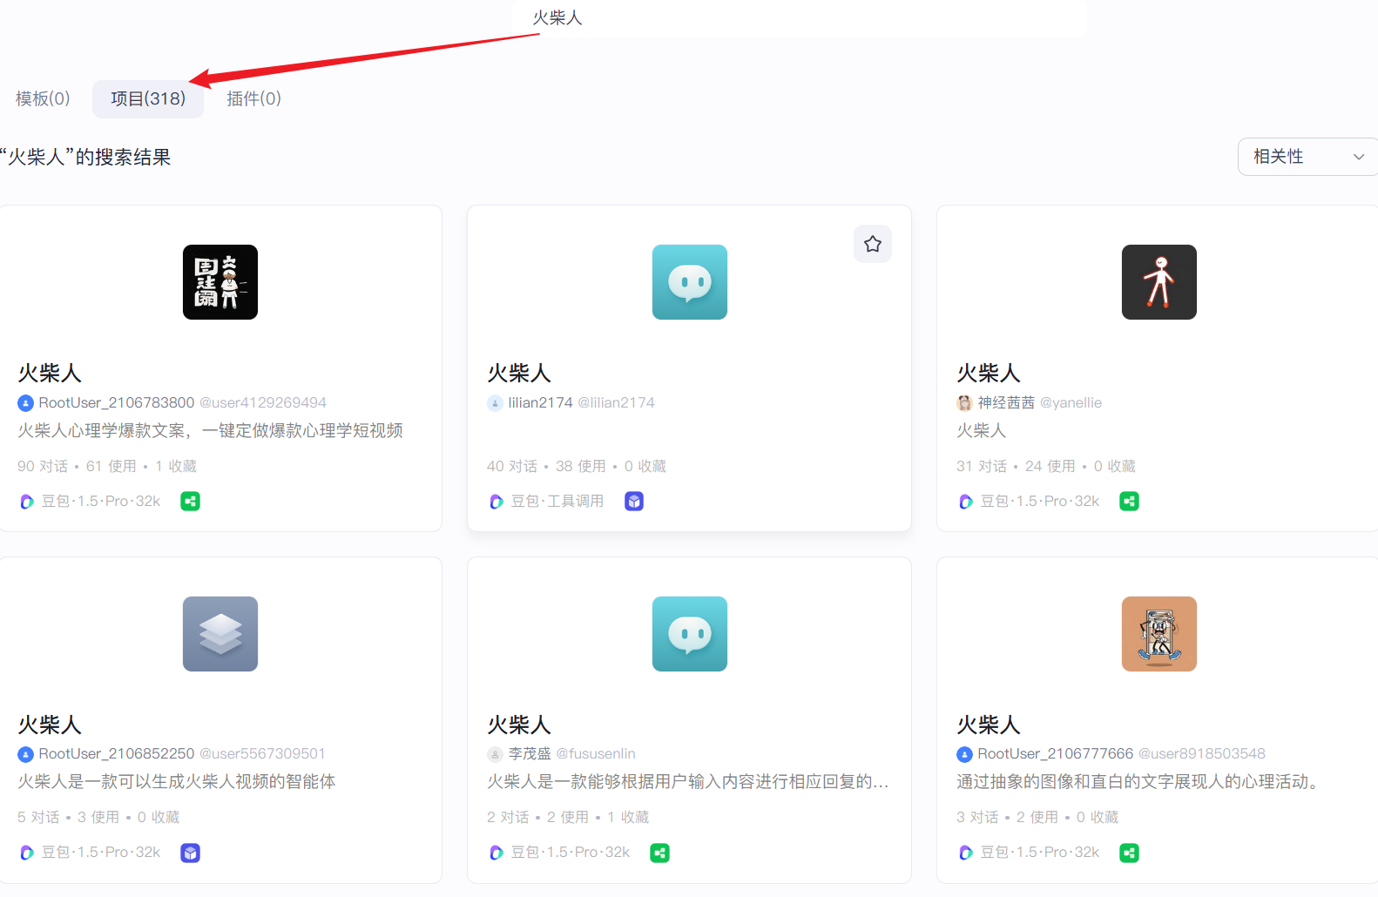Open 火柴人 title on RootUser_2106777666's card
The height and width of the screenshot is (897, 1378).
[989, 725]
